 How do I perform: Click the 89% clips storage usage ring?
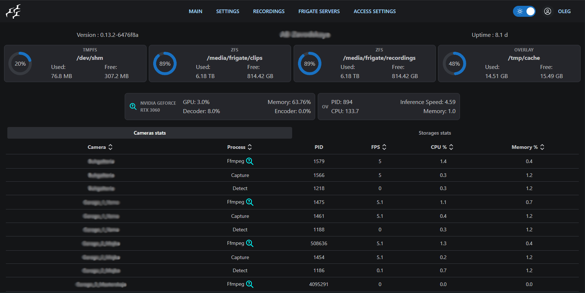[x=165, y=63]
